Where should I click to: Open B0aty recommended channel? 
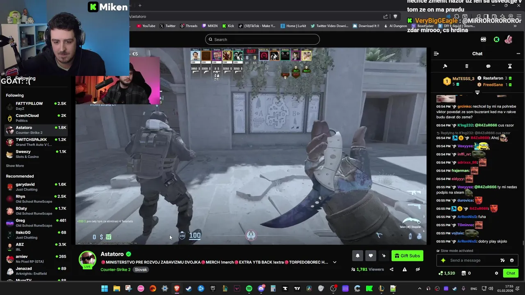[36, 211]
